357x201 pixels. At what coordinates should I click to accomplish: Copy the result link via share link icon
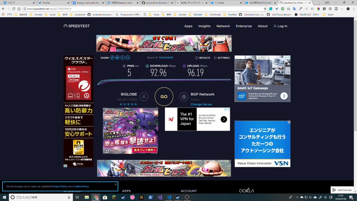coord(112,58)
